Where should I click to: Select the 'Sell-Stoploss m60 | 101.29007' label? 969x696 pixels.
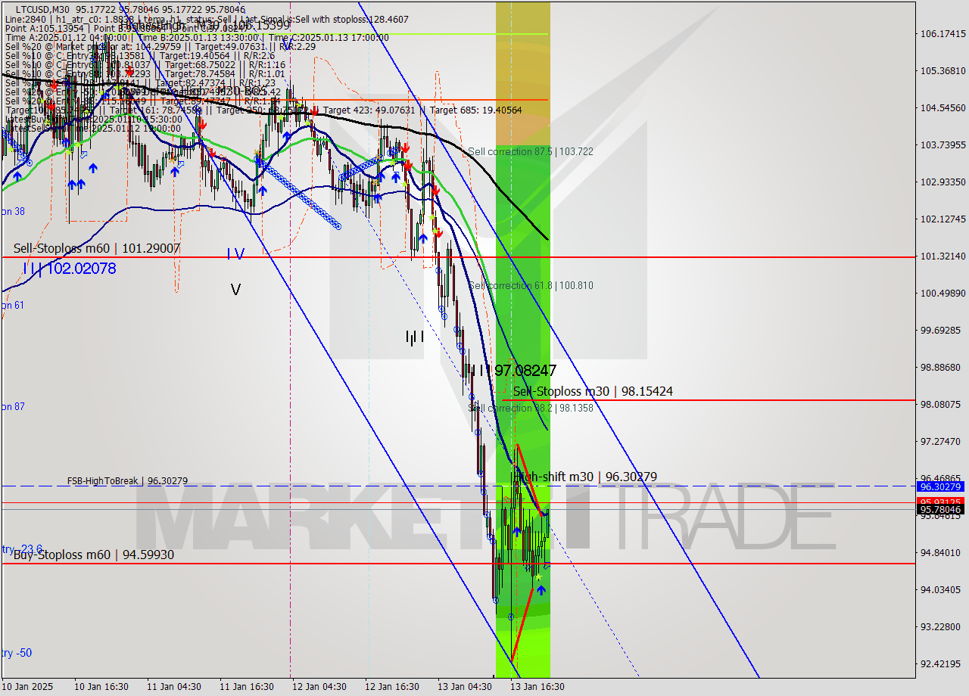pyautogui.click(x=97, y=248)
